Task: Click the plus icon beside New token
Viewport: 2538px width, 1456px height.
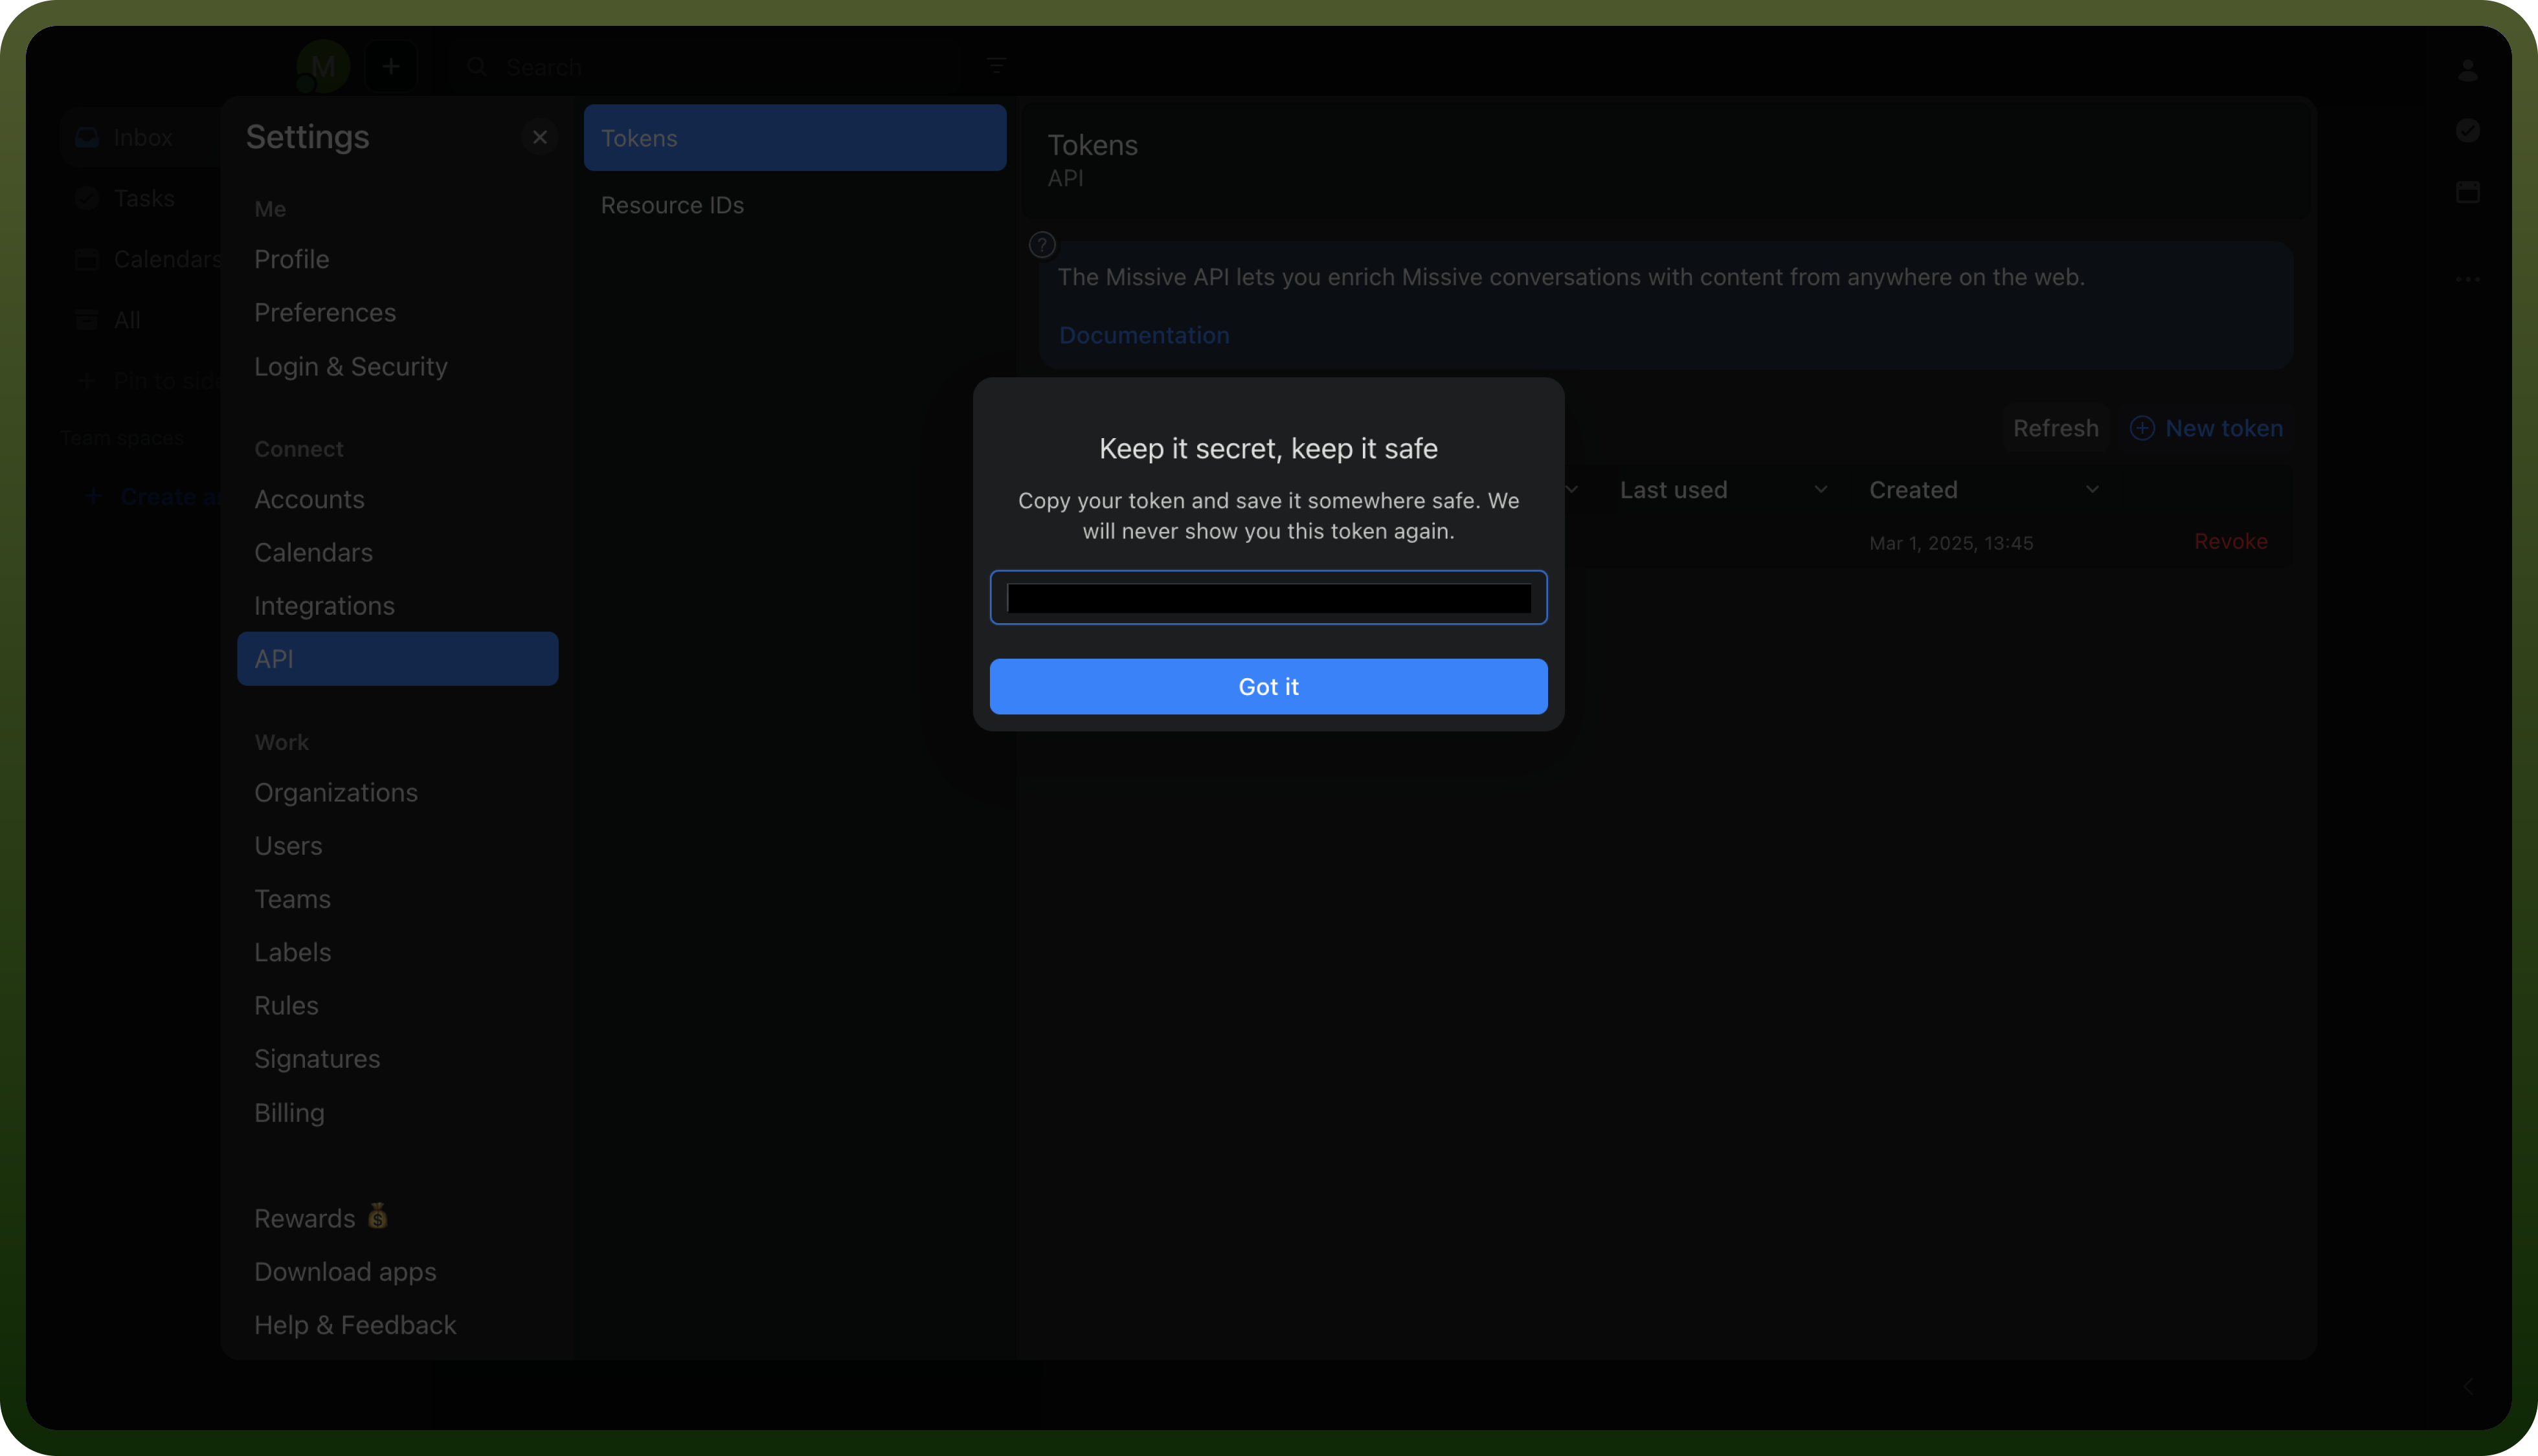Action: tap(2142, 428)
